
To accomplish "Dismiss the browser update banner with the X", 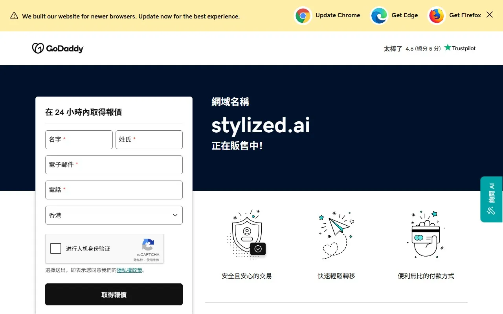I will coord(490,15).
